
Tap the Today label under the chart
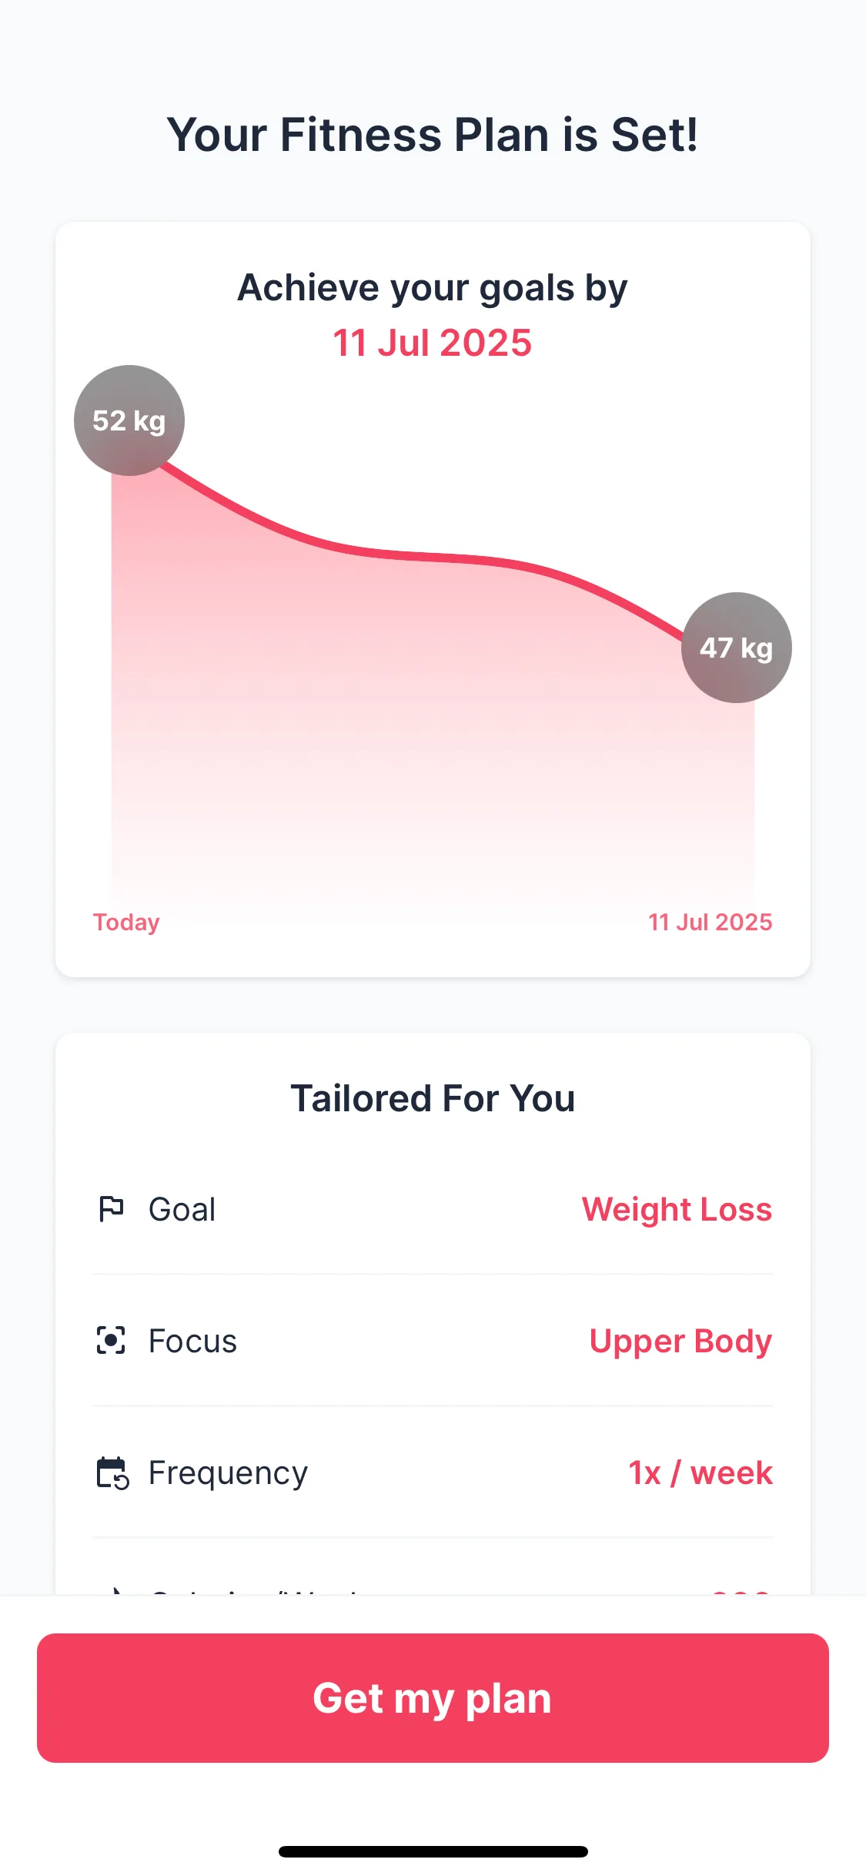(126, 922)
